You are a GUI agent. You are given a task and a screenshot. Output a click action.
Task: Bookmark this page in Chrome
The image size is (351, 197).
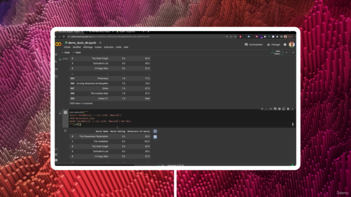point(235,37)
